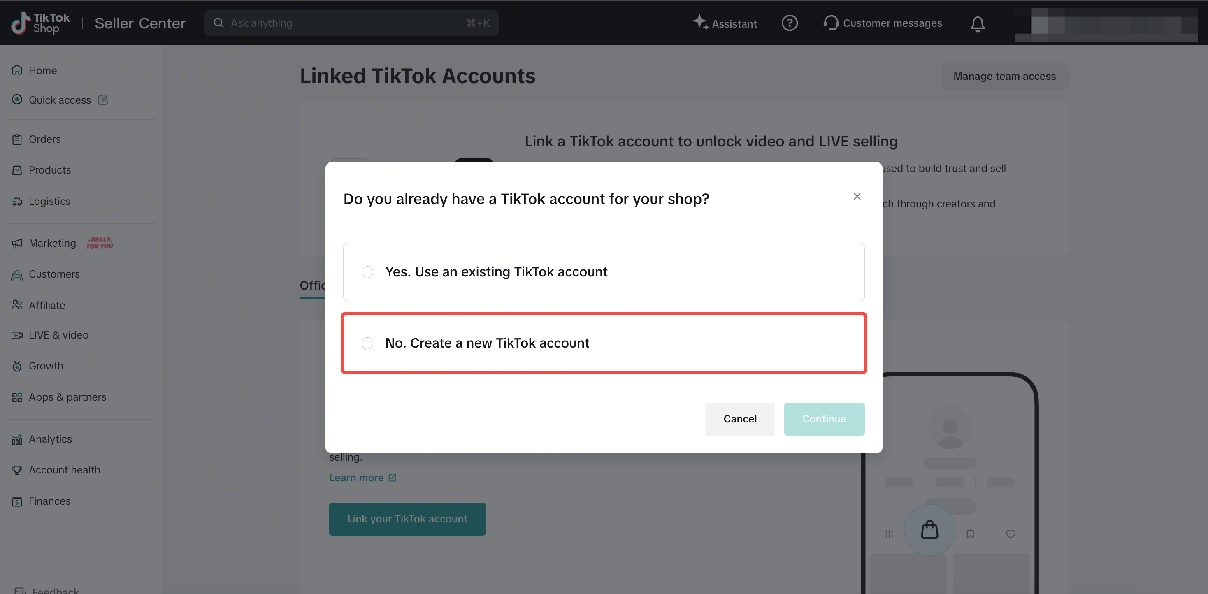Close the TikTok account dialog
Screen dimensions: 1208x594
pos(857,197)
